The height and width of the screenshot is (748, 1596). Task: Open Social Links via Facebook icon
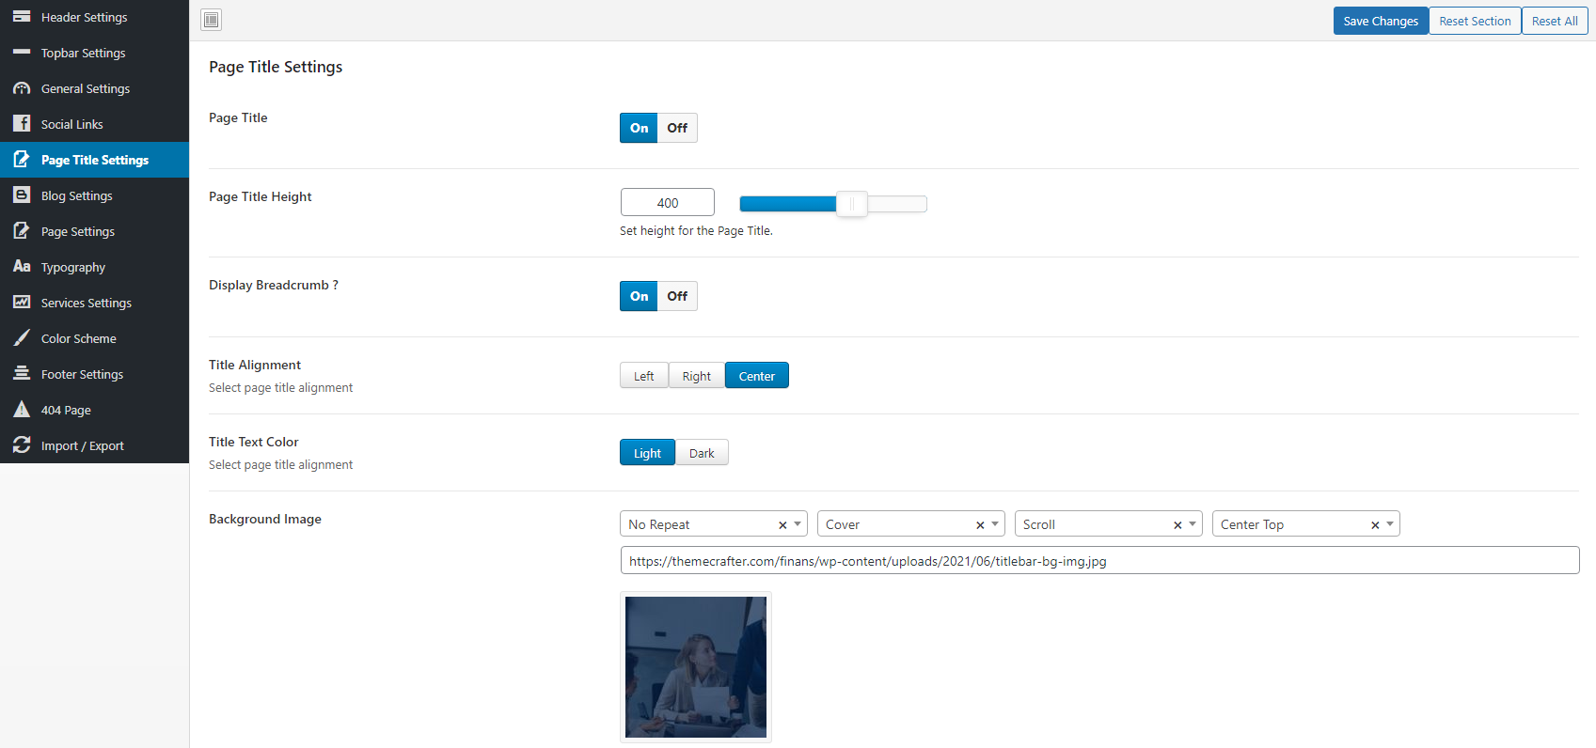point(22,124)
